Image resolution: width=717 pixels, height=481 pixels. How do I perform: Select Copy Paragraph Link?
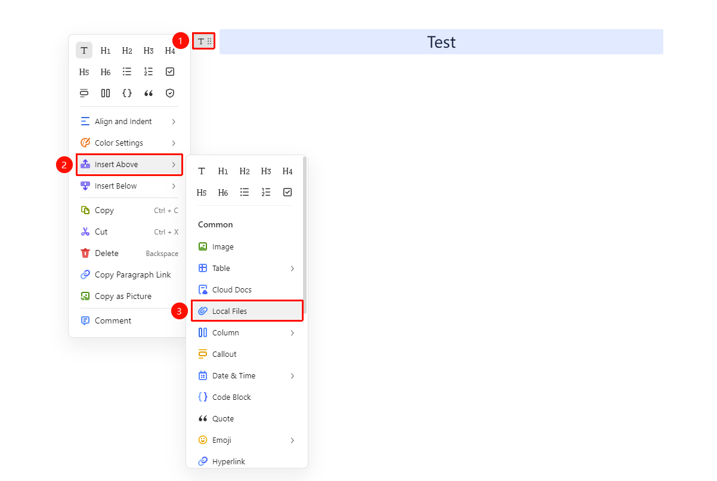129,275
